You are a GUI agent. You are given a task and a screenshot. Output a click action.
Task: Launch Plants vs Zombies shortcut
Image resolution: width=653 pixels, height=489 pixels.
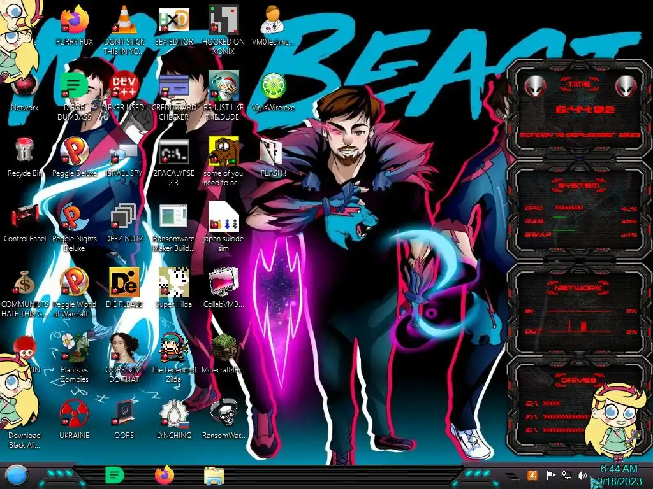coord(74,348)
